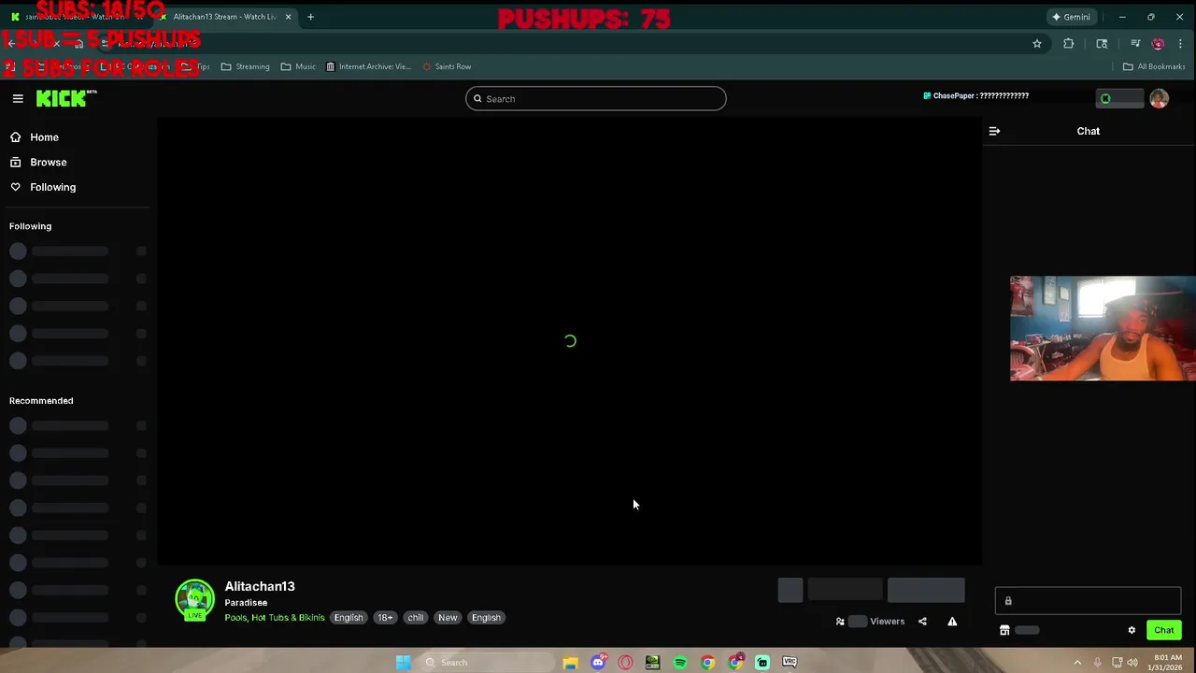Open the VRChat icon in the taskbar
Image resolution: width=1196 pixels, height=673 pixels.
coord(790,662)
